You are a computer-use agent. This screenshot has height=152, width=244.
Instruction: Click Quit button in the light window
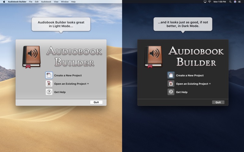(x=96, y=102)
